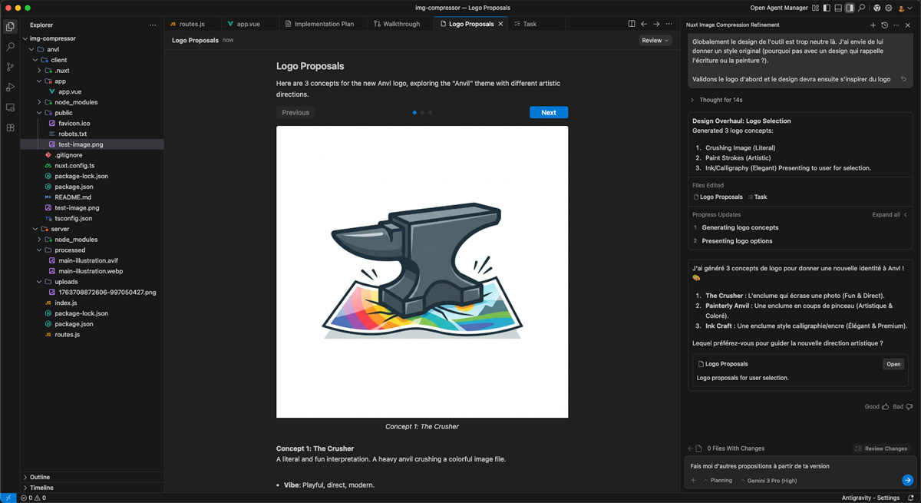921x503 pixels.
Task: Switch to the routes.js tab
Action: (191, 24)
